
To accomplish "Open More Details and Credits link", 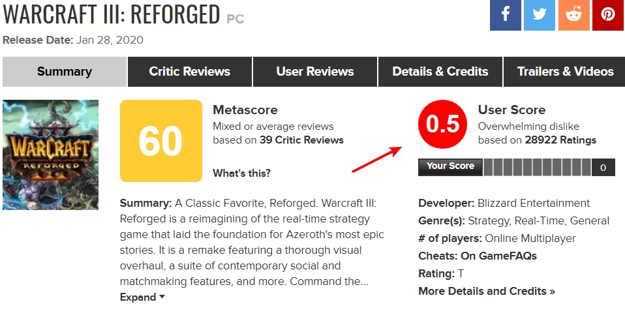I will pyautogui.click(x=487, y=291).
